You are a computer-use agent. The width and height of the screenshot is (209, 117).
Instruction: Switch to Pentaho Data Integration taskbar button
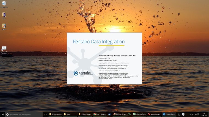[x=169, y=114]
